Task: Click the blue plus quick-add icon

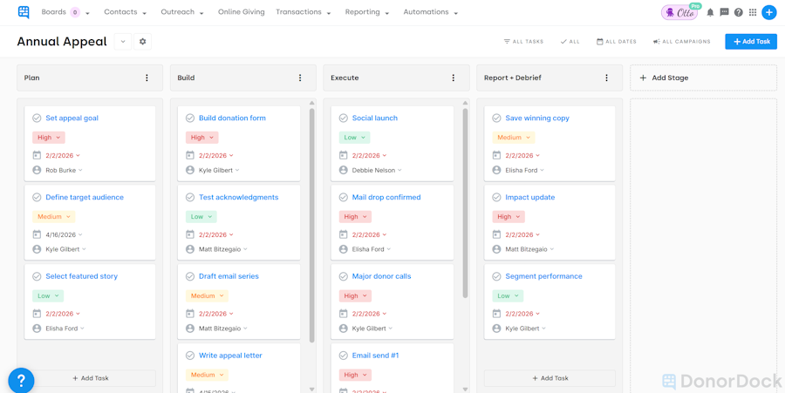Action: point(768,12)
